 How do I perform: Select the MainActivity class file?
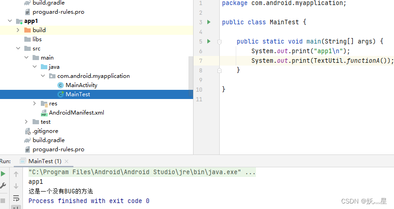(x=81, y=85)
